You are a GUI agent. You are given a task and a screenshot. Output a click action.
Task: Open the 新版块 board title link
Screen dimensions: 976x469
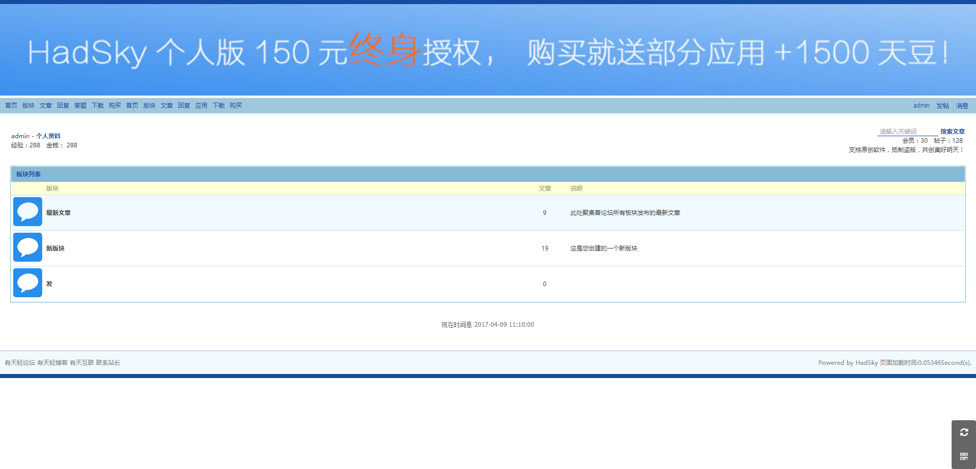55,248
